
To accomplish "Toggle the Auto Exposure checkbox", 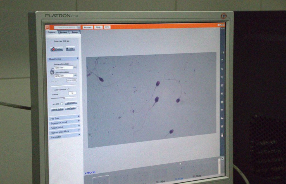I will click(x=68, y=89).
